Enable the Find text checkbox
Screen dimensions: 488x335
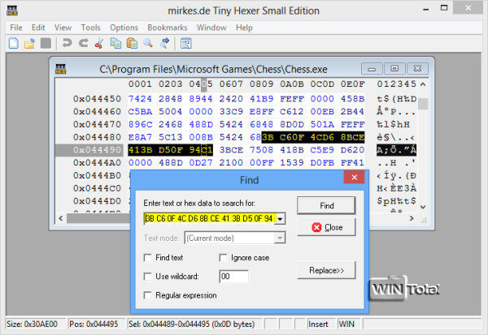coord(147,257)
